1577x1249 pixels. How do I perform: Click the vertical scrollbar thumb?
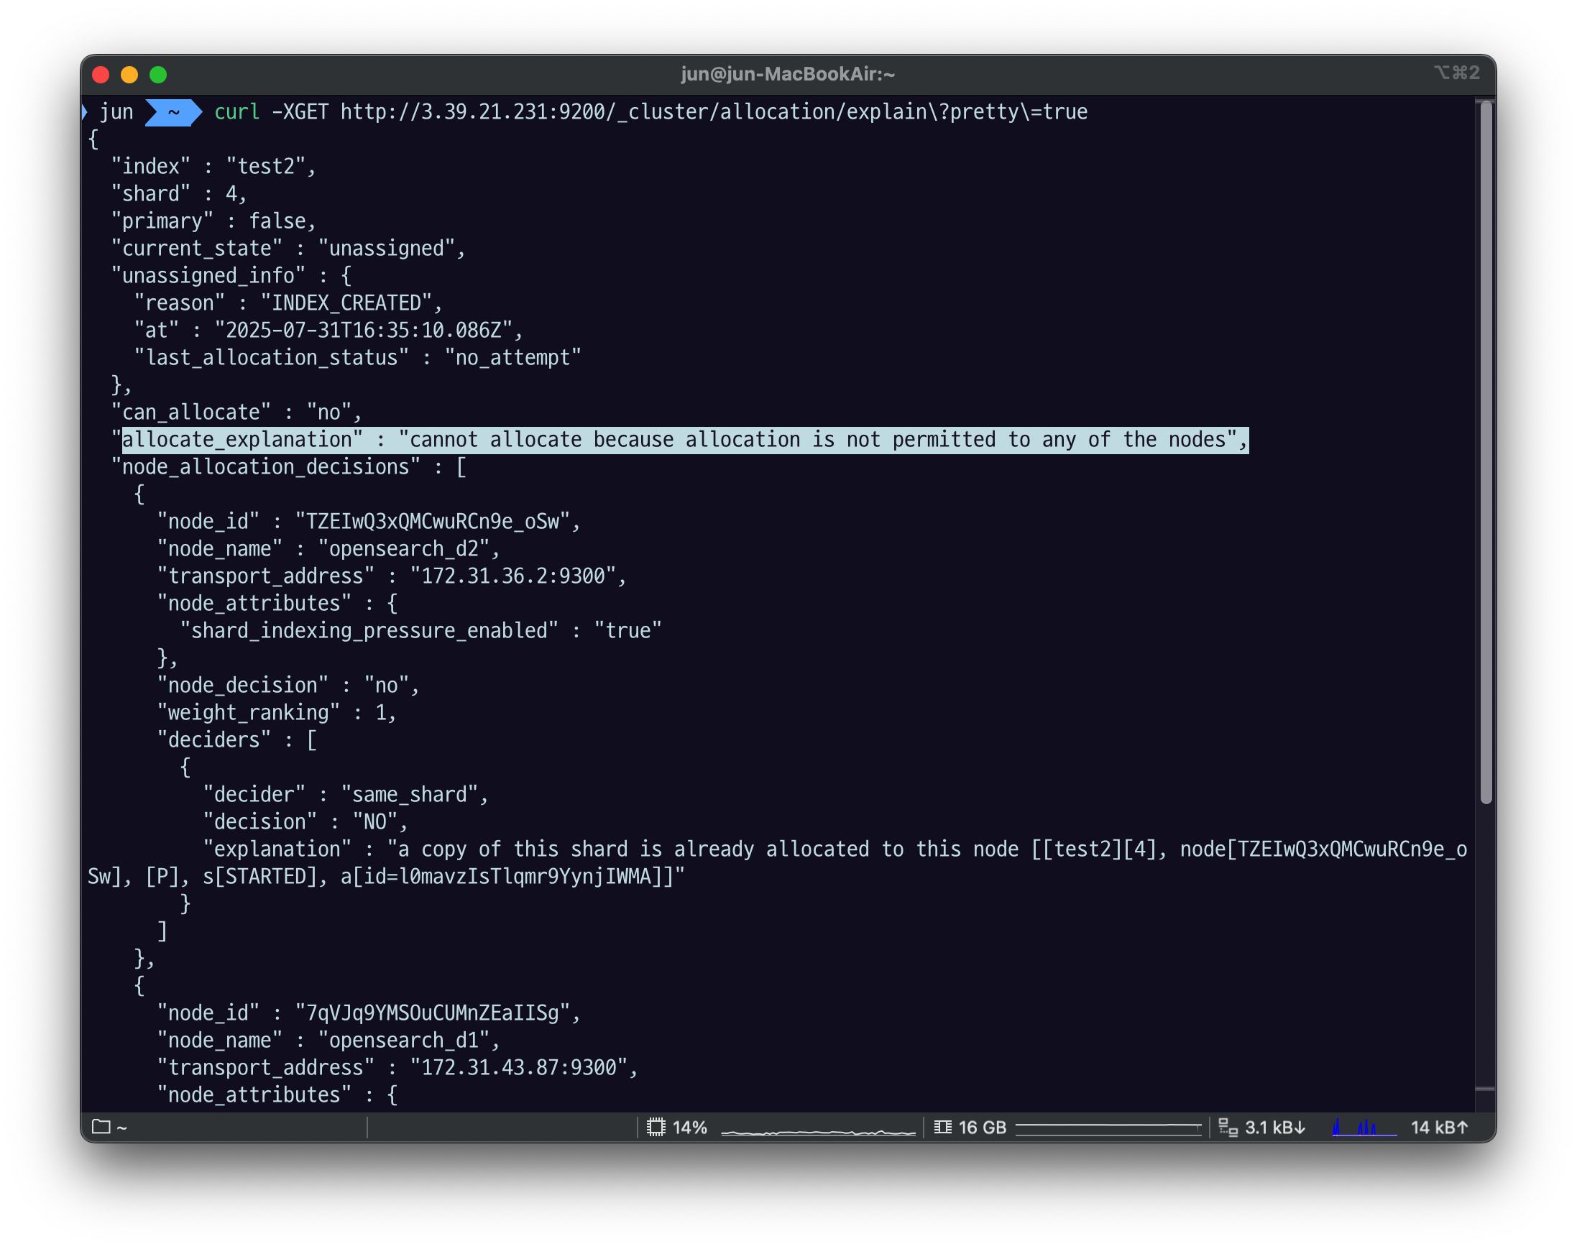pos(1486,453)
